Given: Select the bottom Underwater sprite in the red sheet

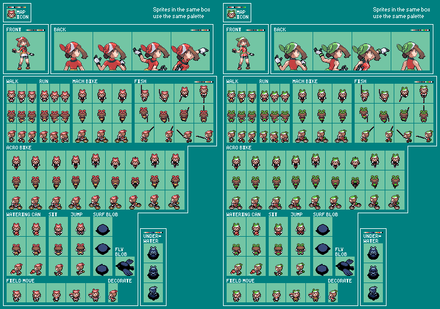Looking at the screenshot, I should 153,293.
